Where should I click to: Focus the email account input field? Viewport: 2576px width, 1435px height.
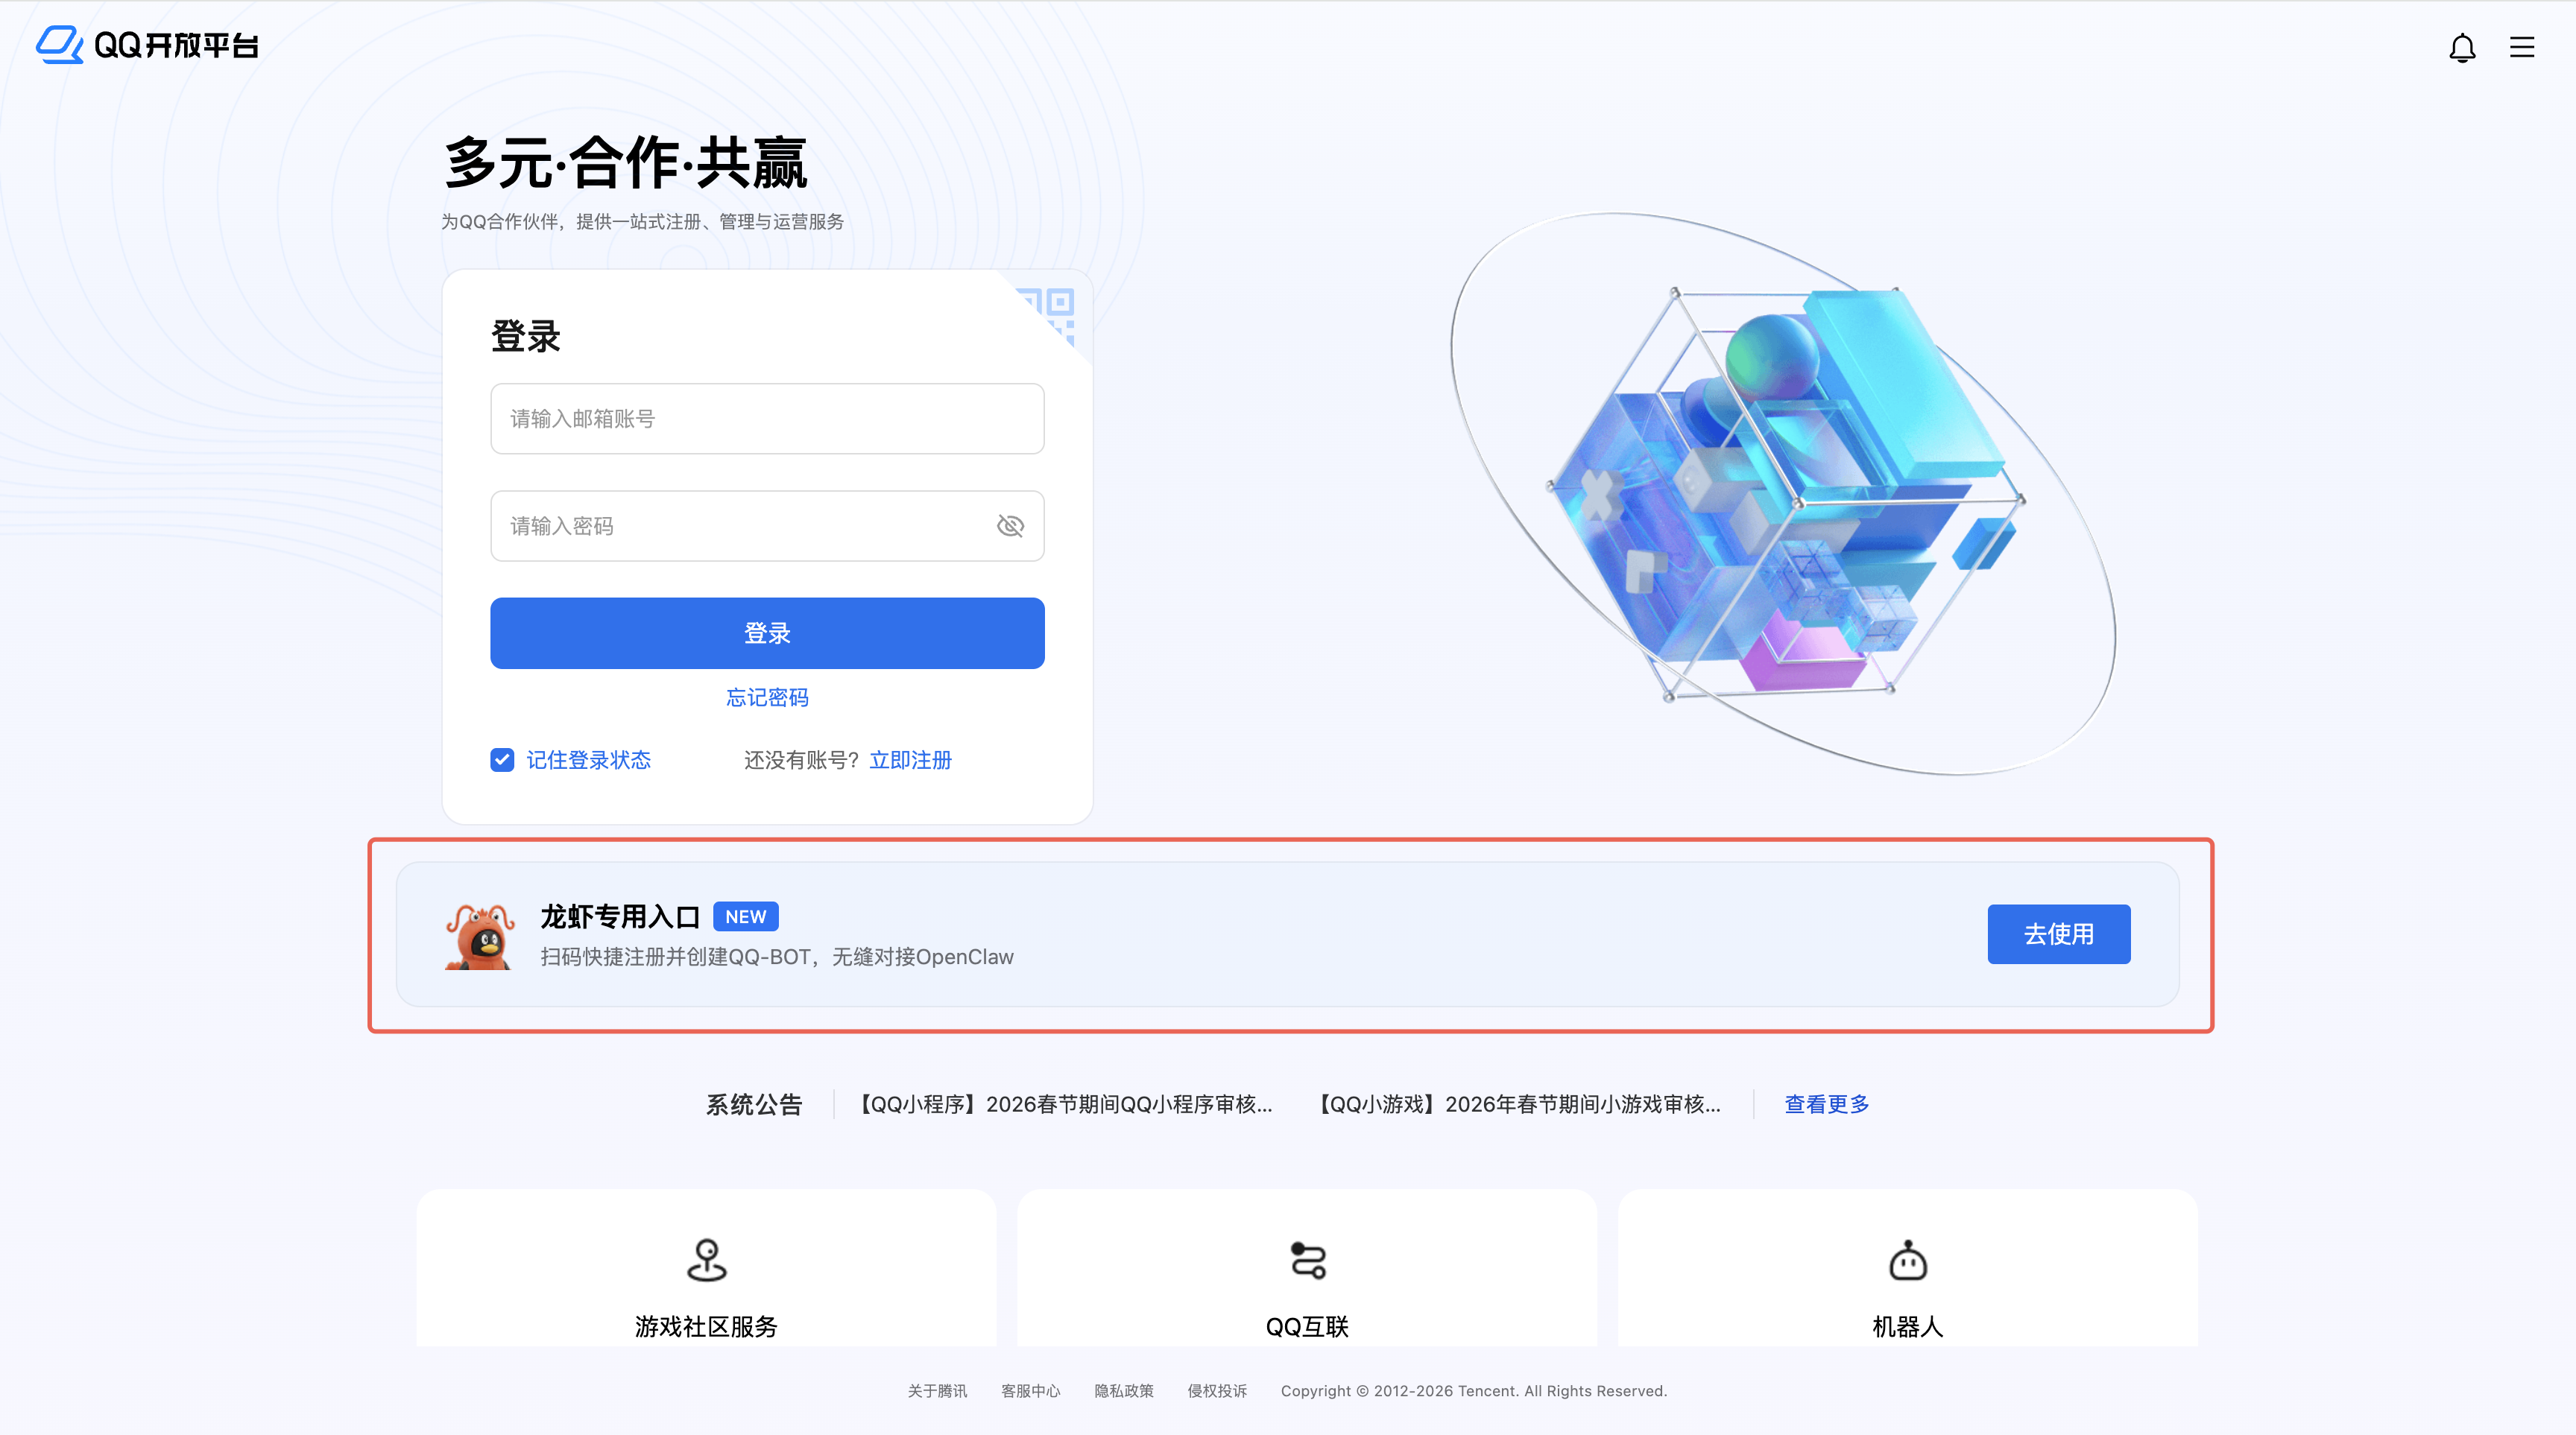(767, 419)
